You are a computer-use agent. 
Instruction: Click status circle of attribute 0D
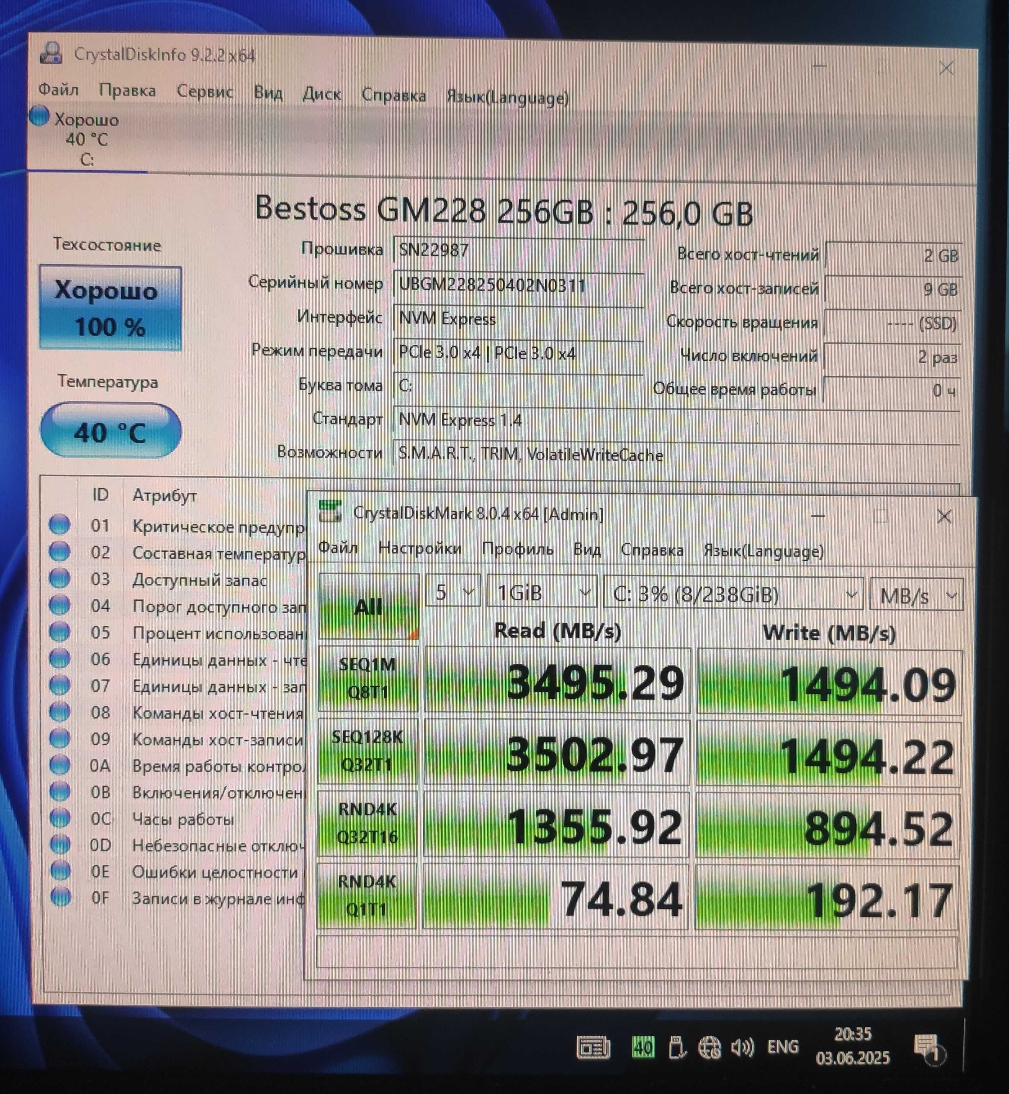[60, 844]
